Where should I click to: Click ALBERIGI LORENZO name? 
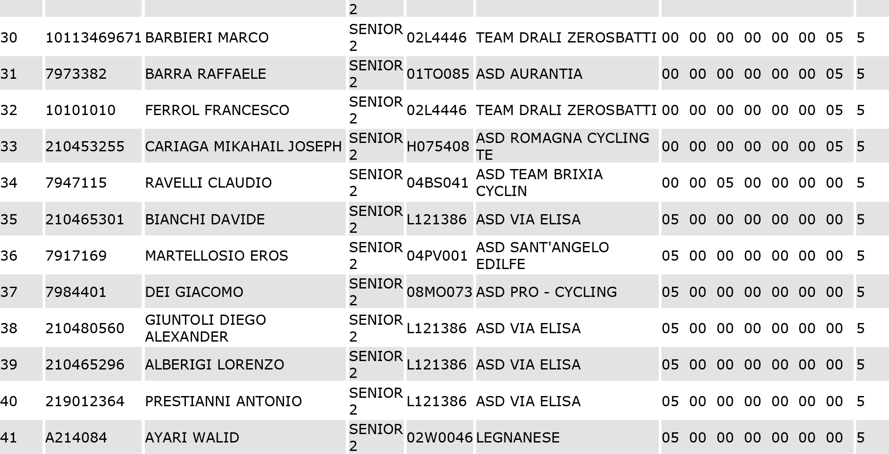215,365
